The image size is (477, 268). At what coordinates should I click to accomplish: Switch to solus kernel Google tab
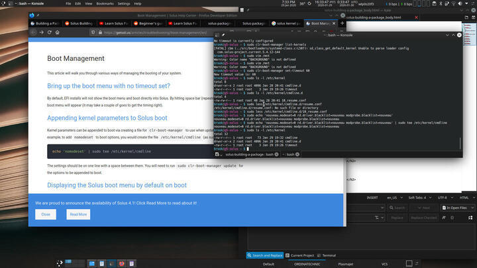coord(286,23)
